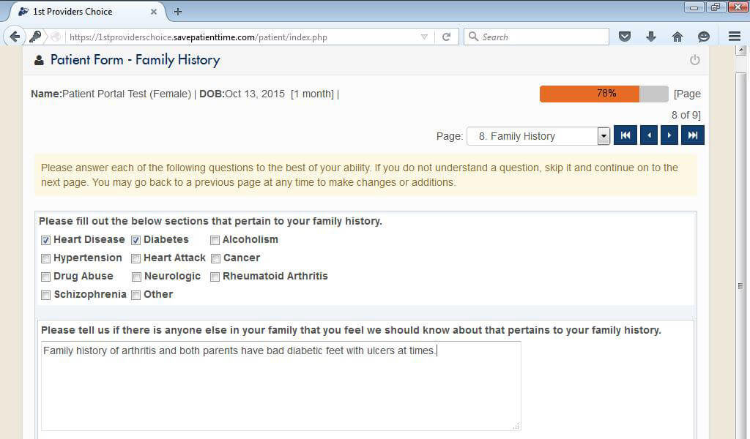The height and width of the screenshot is (439, 750).
Task: Open a new tab with plus button
Action: (x=177, y=12)
